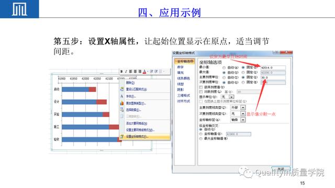Switch to 线型 tab in dialog
The height and width of the screenshot is (188, 335).
pos(180,84)
